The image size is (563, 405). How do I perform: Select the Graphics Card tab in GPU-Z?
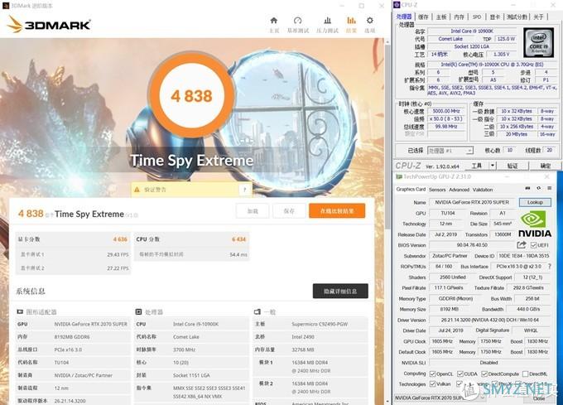[411, 189]
